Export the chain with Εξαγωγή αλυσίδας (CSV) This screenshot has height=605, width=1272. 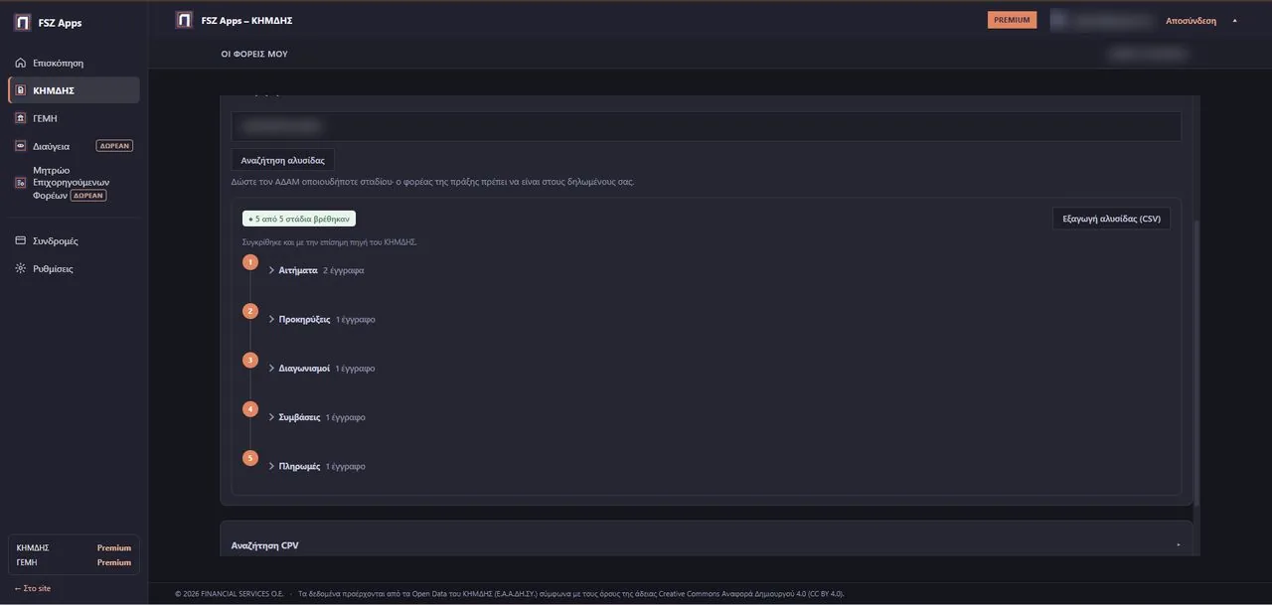[1111, 219]
